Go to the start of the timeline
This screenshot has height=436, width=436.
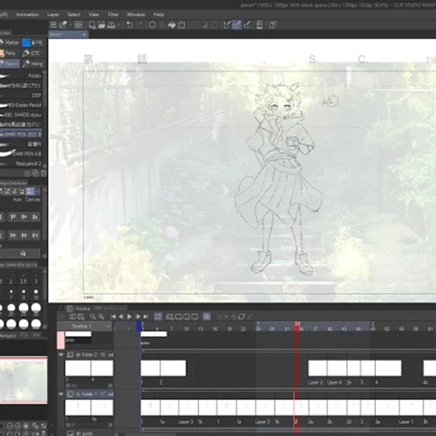point(113,317)
